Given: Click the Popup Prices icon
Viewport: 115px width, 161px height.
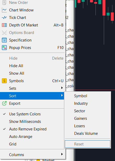Looking at the screenshot, I should (4, 48).
